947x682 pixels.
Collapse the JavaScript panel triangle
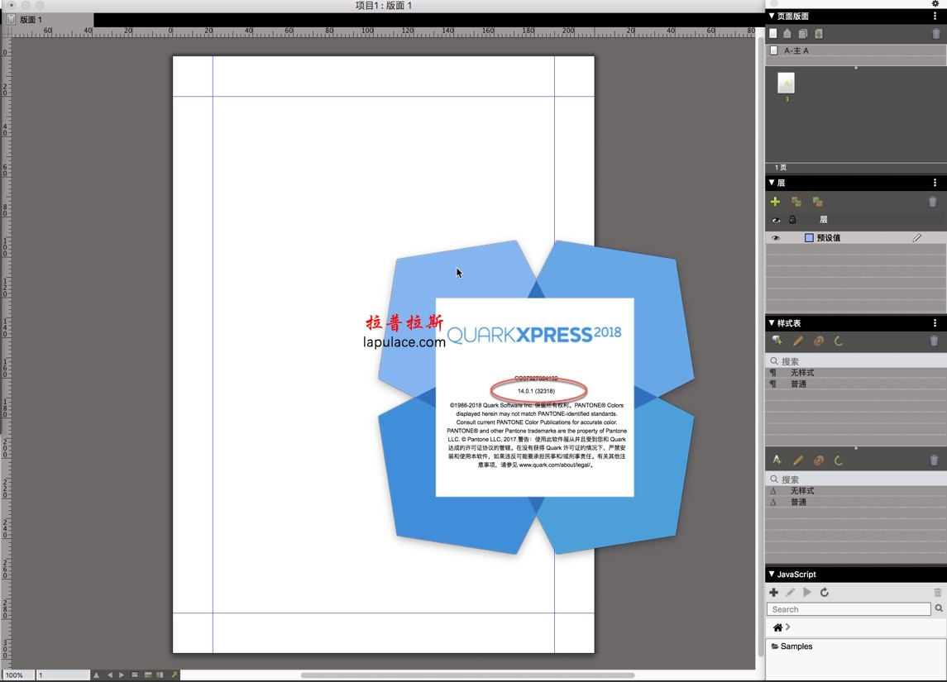pyautogui.click(x=772, y=574)
